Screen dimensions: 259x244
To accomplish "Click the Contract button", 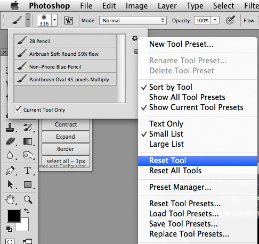I will (x=66, y=124).
